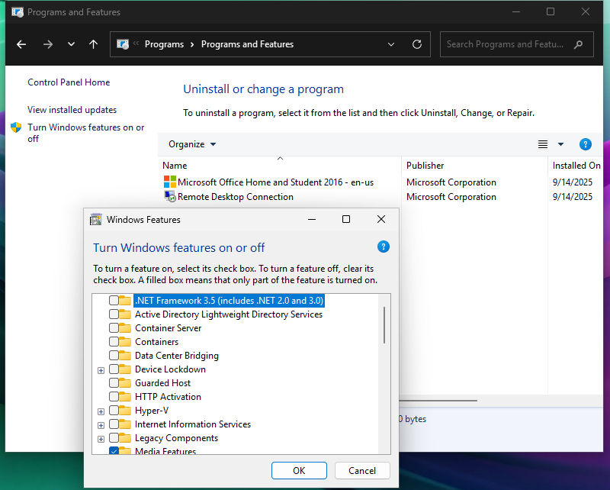Click the Guarded Host folder icon
Image resolution: width=610 pixels, height=490 pixels.
(x=125, y=383)
